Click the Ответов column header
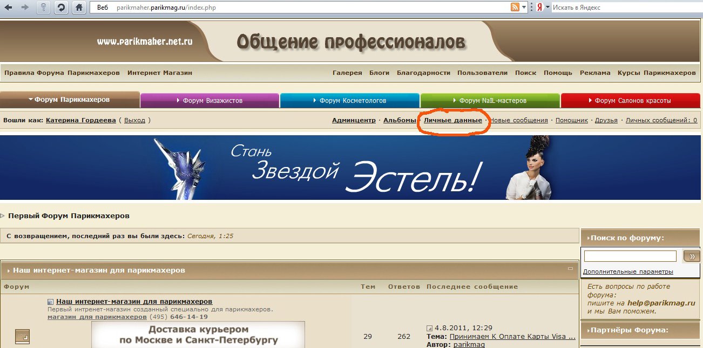 click(404, 287)
